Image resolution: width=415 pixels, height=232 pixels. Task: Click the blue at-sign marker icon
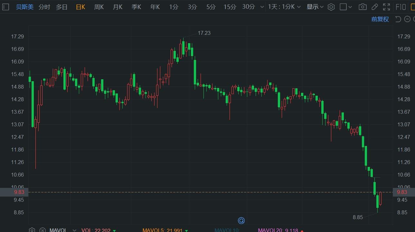tap(241, 220)
